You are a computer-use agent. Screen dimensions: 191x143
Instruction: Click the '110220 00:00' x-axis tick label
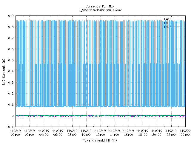(185, 133)
